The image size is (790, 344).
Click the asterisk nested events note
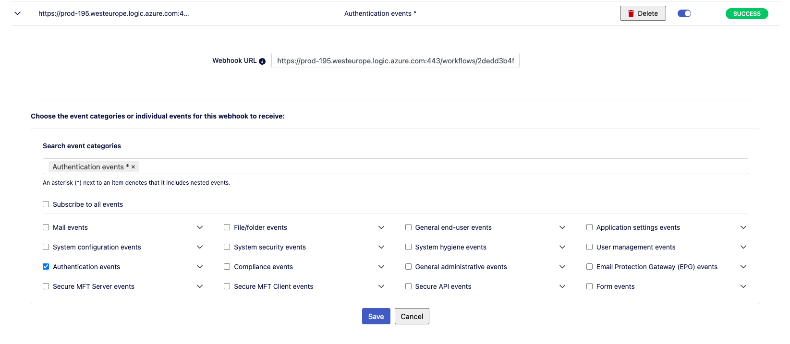point(136,183)
